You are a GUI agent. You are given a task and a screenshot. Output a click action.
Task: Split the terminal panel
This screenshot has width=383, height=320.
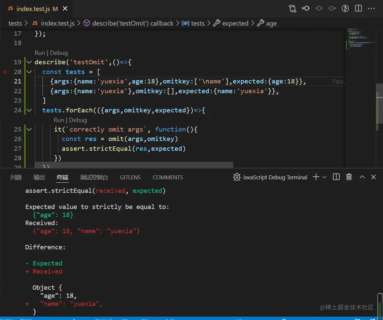[x=336, y=177]
